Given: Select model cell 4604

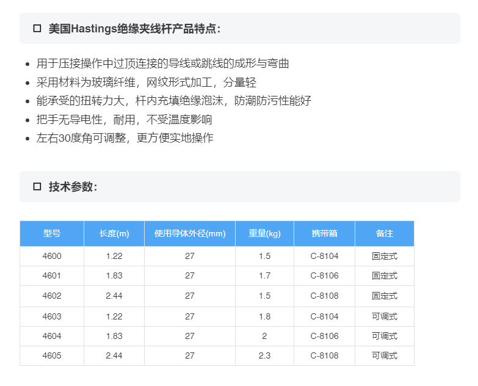Looking at the screenshot, I should [x=52, y=336].
